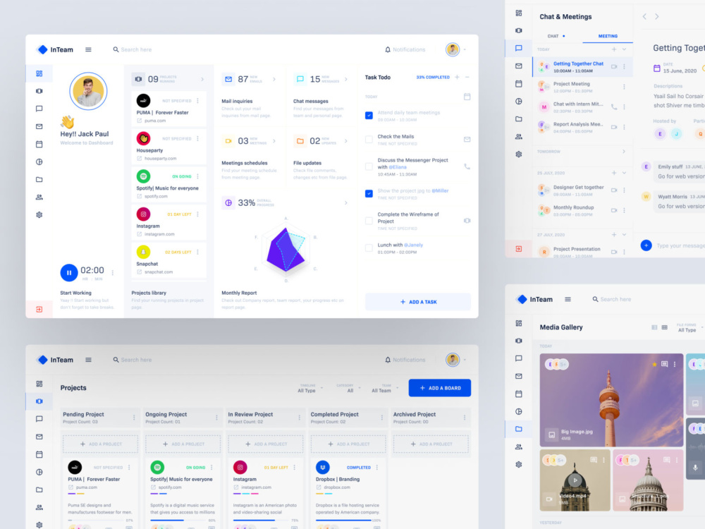Click mail icon beside Check the Mails

point(467,140)
